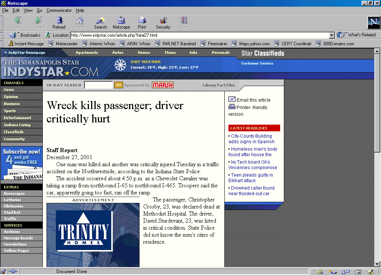Open the Jobs classifieds link

click(193, 53)
